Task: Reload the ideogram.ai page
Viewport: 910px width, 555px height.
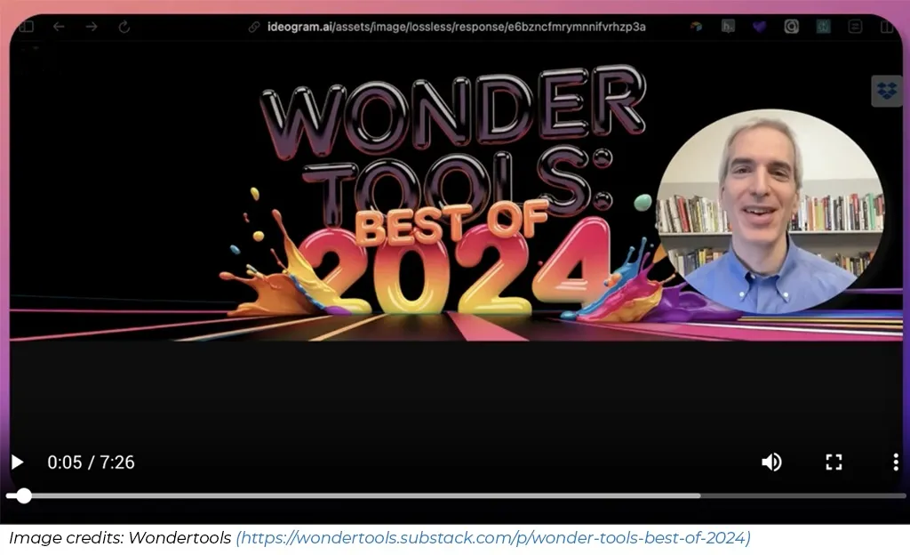Action: (x=124, y=27)
